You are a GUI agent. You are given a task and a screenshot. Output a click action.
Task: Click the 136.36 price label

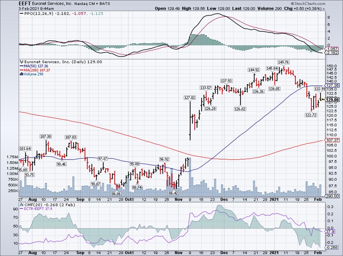click(x=258, y=91)
